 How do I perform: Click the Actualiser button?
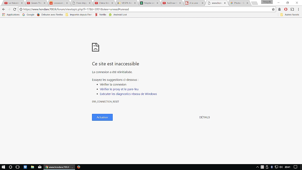pyautogui.click(x=102, y=117)
